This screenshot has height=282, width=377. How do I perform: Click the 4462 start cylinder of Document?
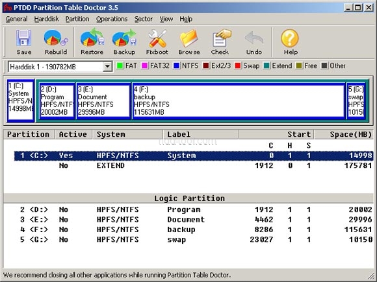click(x=264, y=219)
